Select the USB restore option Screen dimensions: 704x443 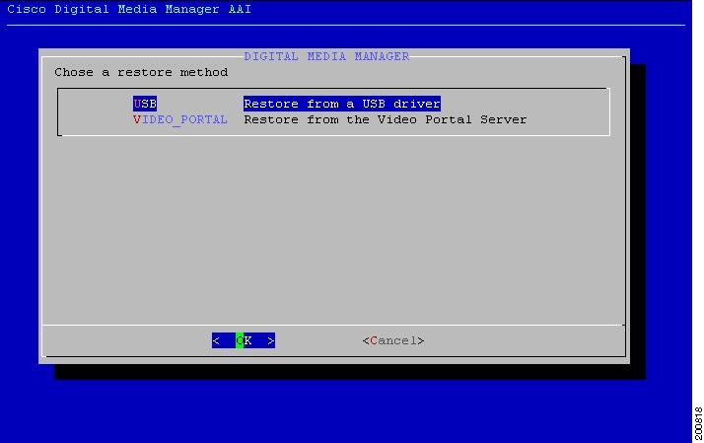click(x=145, y=104)
